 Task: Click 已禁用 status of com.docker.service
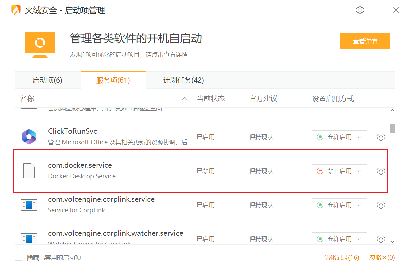tap(206, 171)
